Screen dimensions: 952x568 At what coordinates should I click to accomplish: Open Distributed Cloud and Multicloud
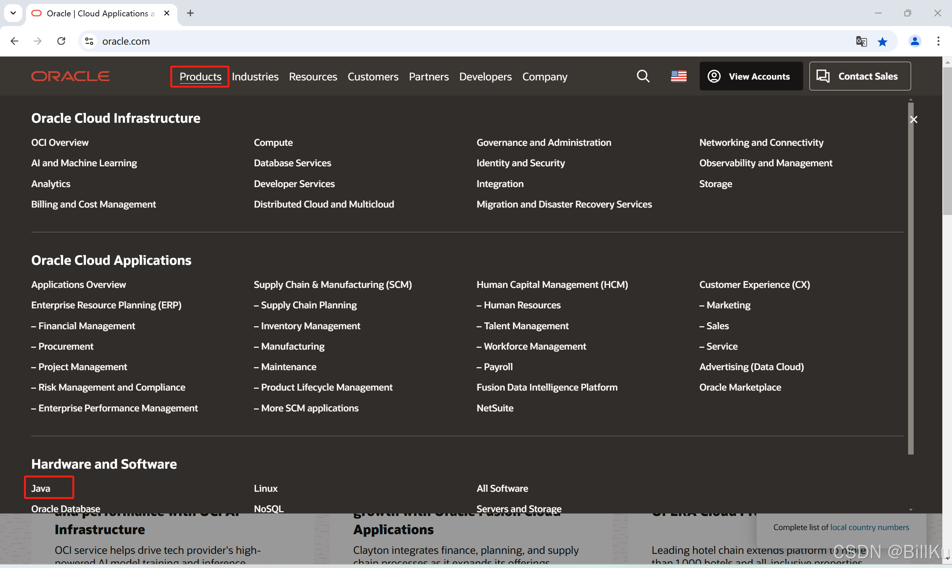point(323,204)
